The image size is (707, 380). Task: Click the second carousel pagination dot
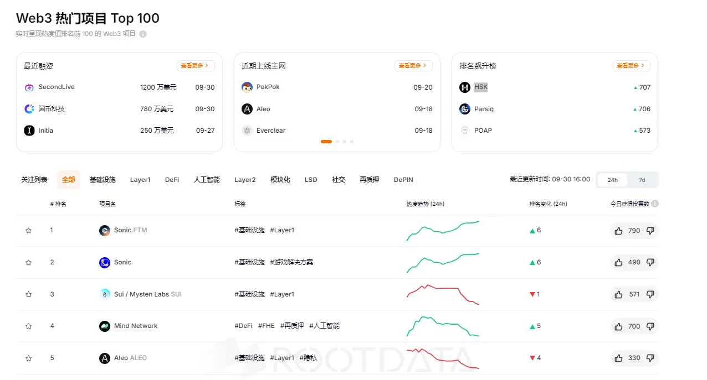(337, 142)
